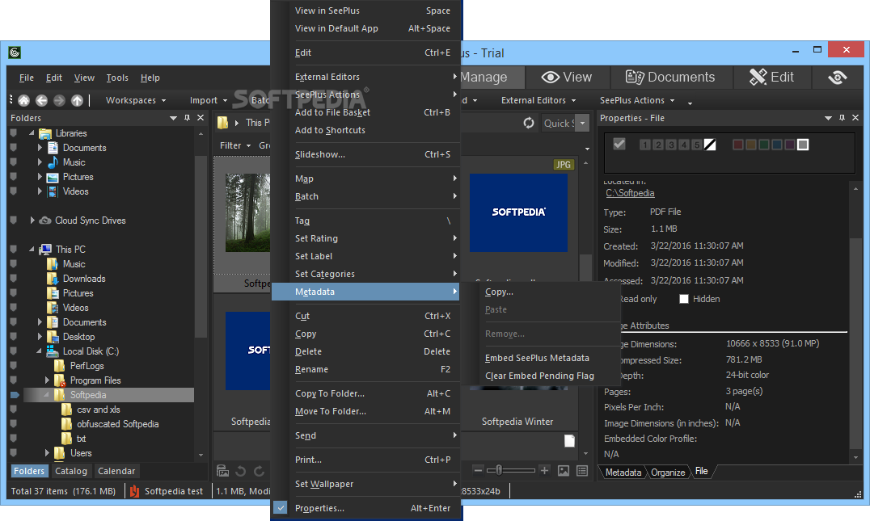Click Copy... in the Metadata submenu
870x521 pixels.
pyautogui.click(x=499, y=292)
